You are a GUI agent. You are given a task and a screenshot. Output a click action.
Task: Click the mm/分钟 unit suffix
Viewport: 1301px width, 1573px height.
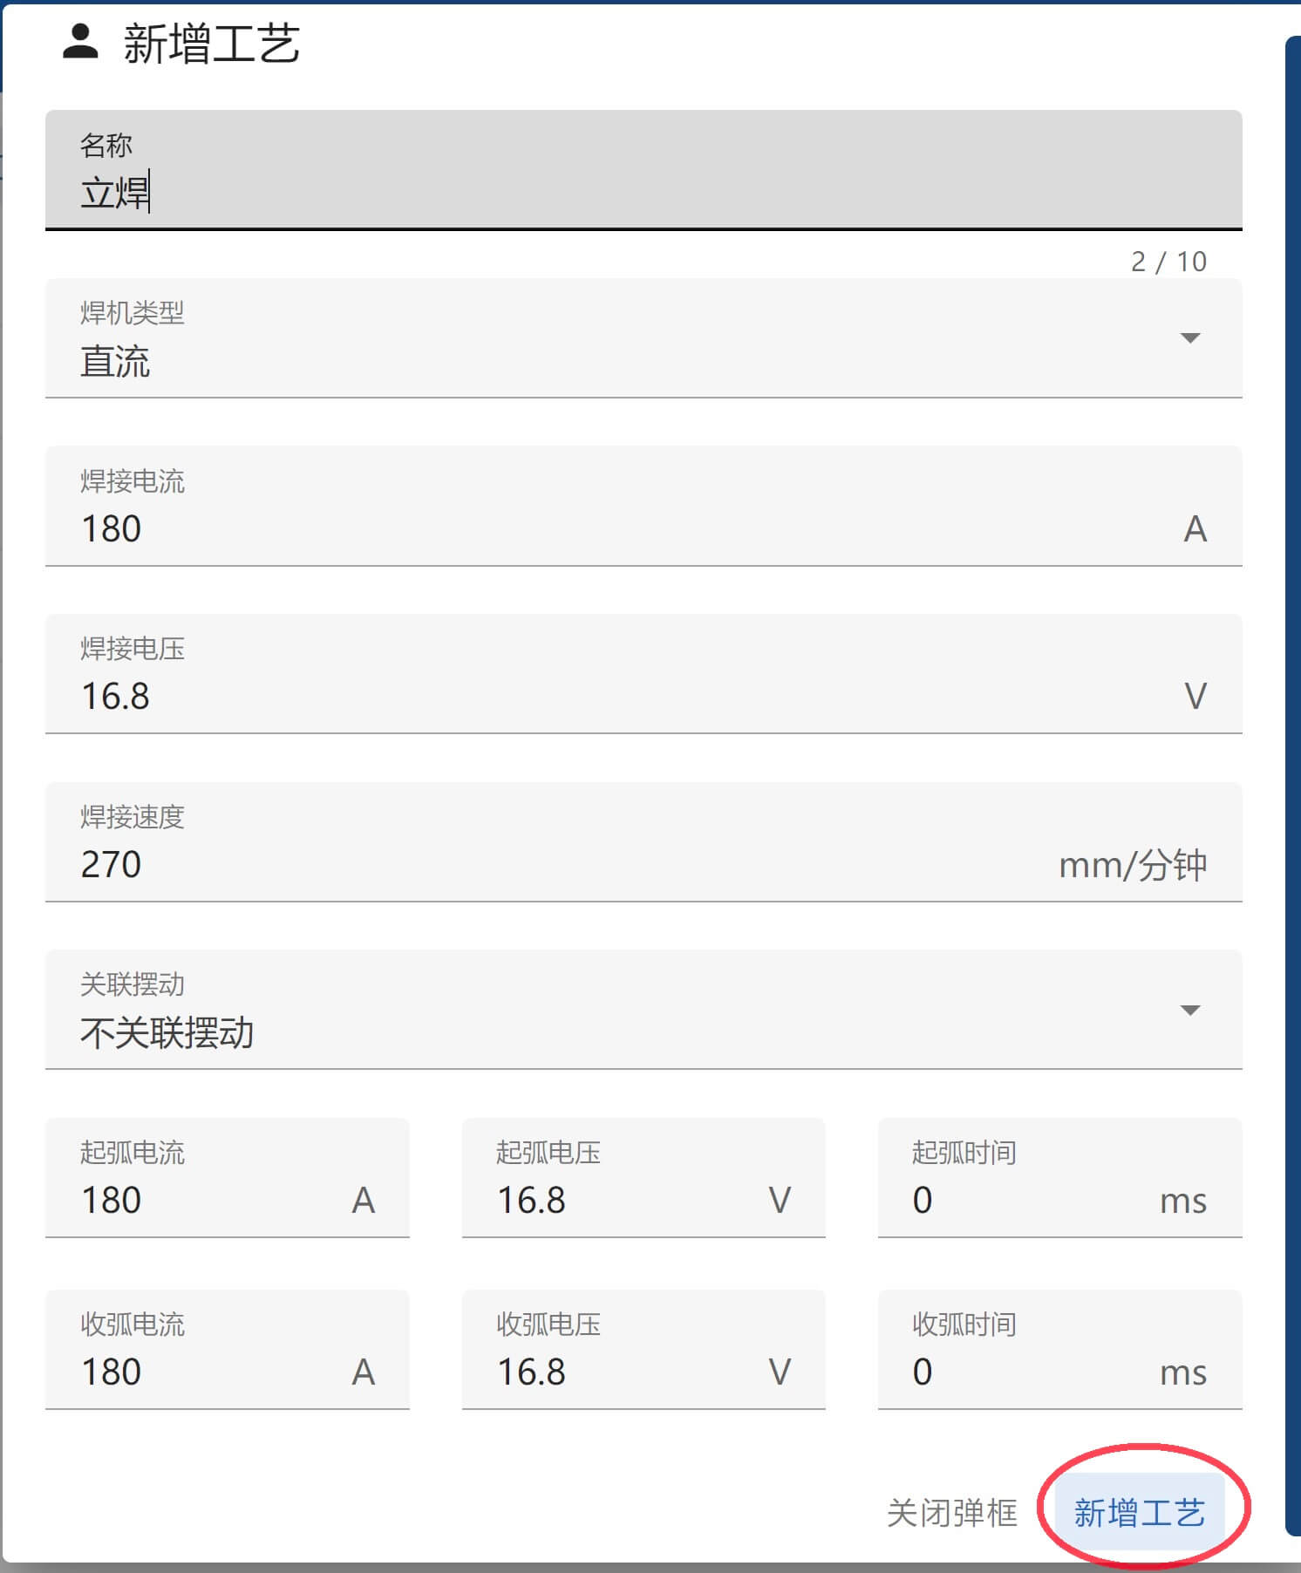pos(1132,865)
